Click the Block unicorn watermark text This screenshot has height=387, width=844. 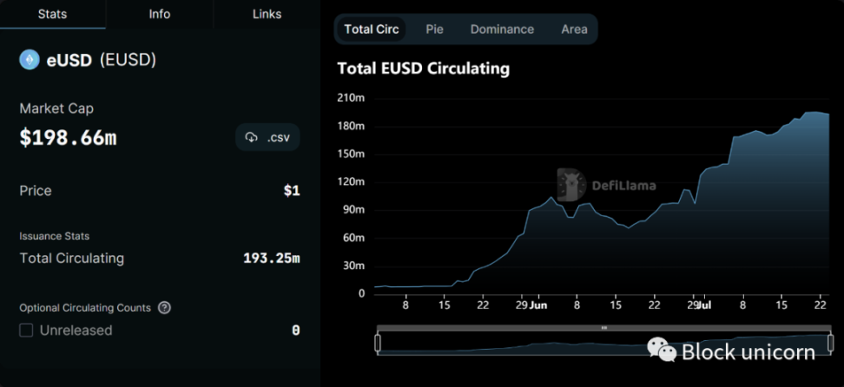pyautogui.click(x=748, y=351)
